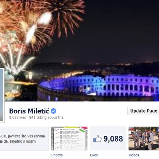Click the 9,088 likes count text

(x=18, y=117)
